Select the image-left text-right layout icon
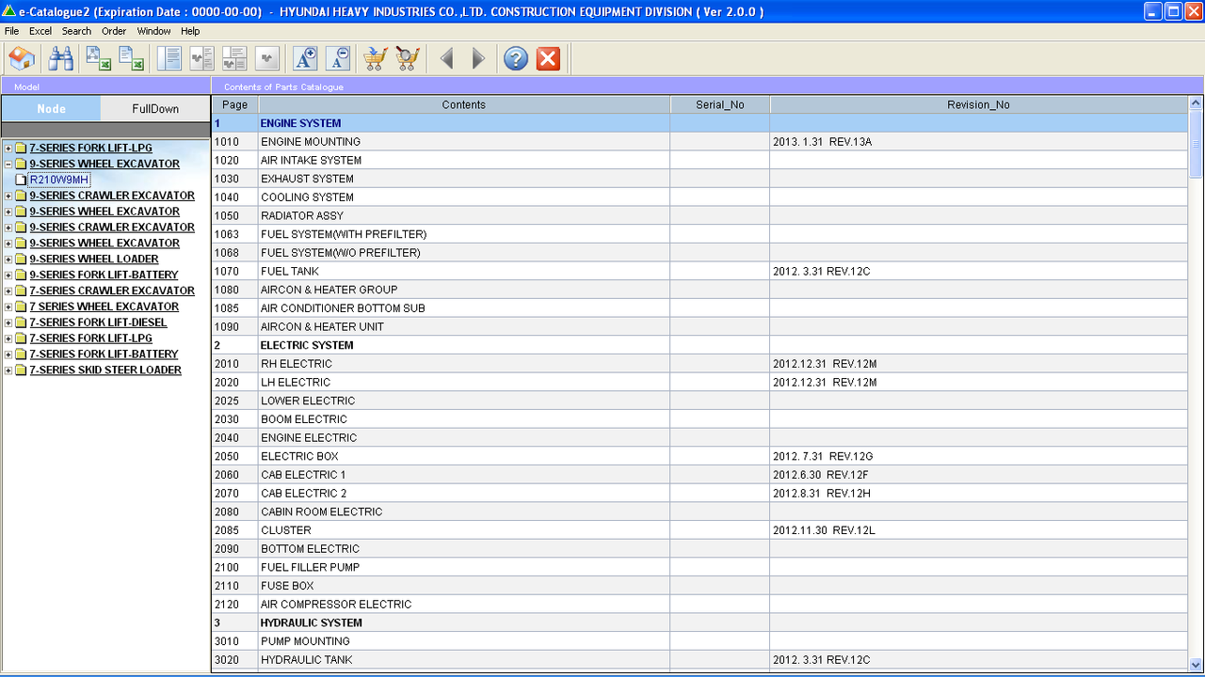 201,59
